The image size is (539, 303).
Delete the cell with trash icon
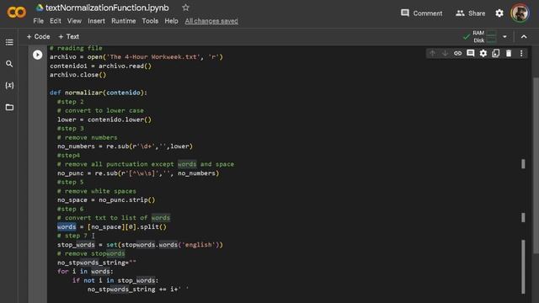click(x=509, y=53)
